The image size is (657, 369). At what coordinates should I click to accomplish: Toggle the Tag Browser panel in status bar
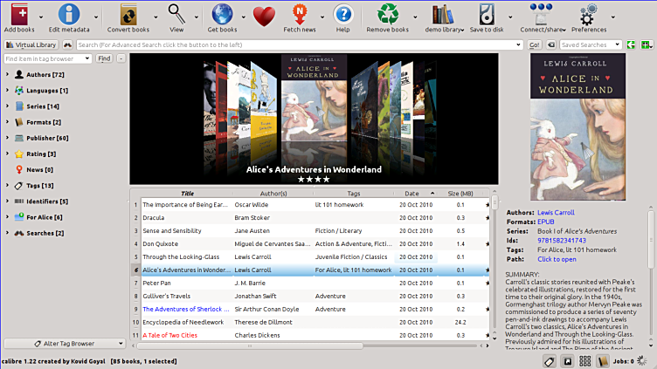(550, 360)
